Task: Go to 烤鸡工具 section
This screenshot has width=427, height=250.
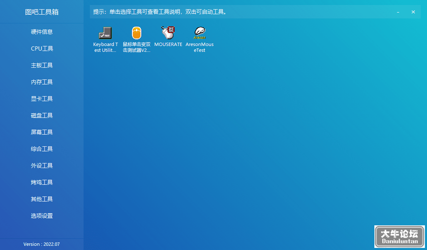Action: point(42,182)
